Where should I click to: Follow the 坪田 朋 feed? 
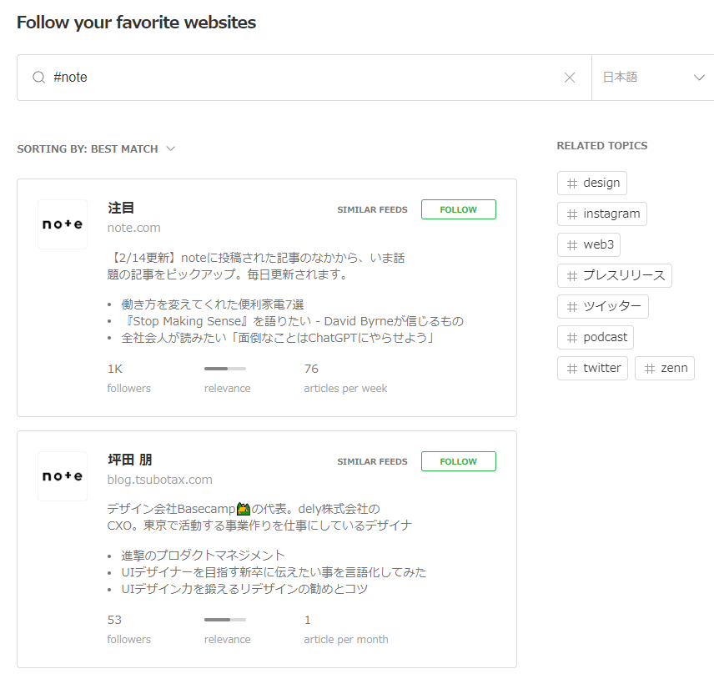tap(458, 461)
